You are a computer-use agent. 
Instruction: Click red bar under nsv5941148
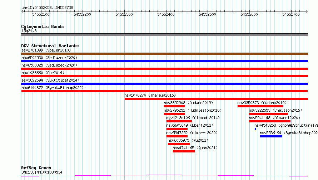[270, 121]
